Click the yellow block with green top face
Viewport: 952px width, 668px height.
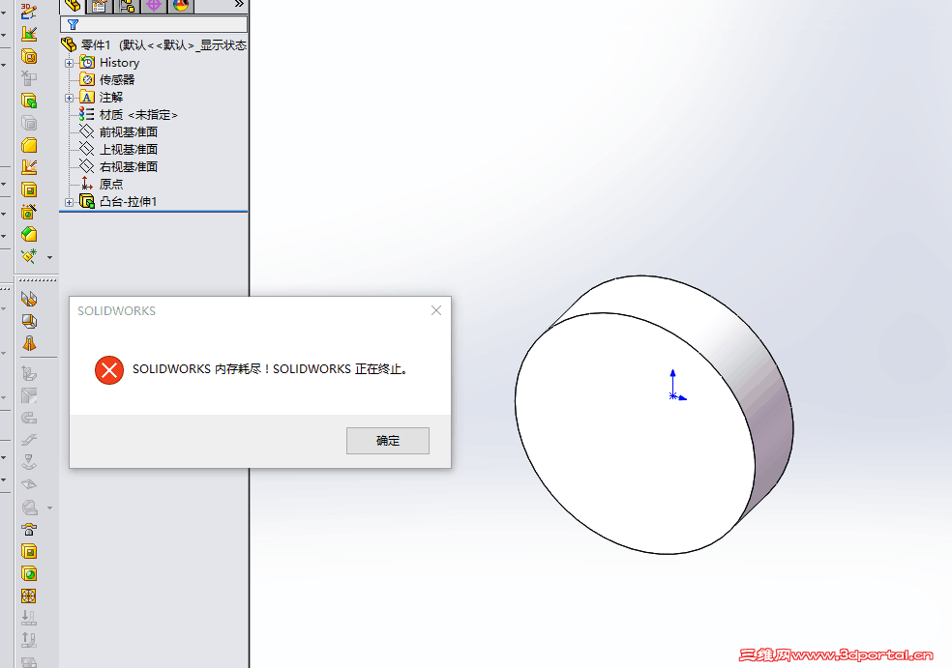28,234
